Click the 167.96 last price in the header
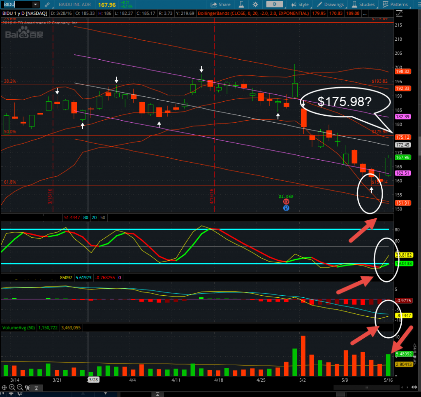Image resolution: width=421 pixels, height=397 pixels. (x=107, y=5)
